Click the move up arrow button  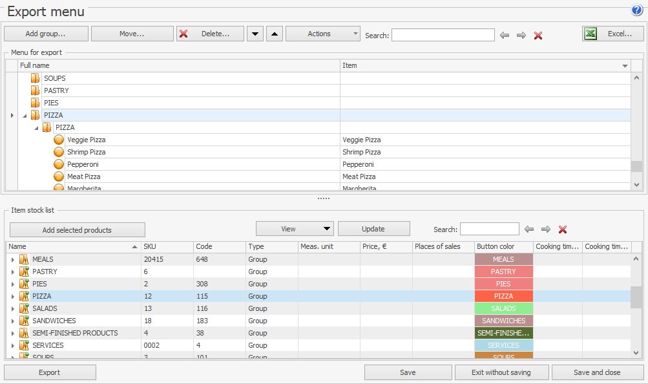[x=274, y=34]
